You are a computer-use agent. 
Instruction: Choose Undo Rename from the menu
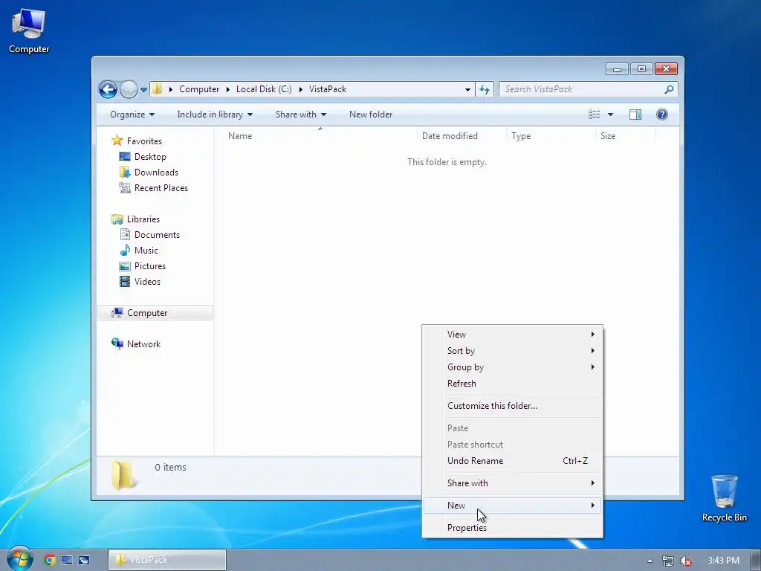point(513,461)
